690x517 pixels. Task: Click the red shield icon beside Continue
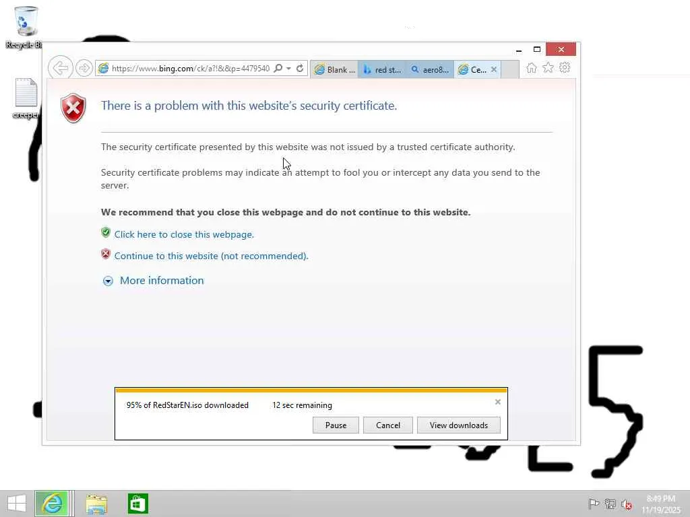click(x=106, y=254)
